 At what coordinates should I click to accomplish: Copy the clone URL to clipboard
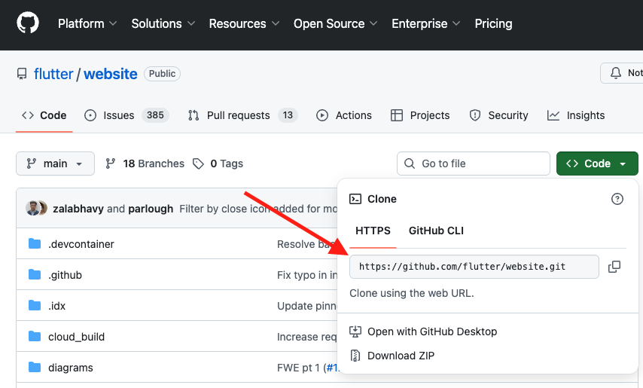click(614, 267)
